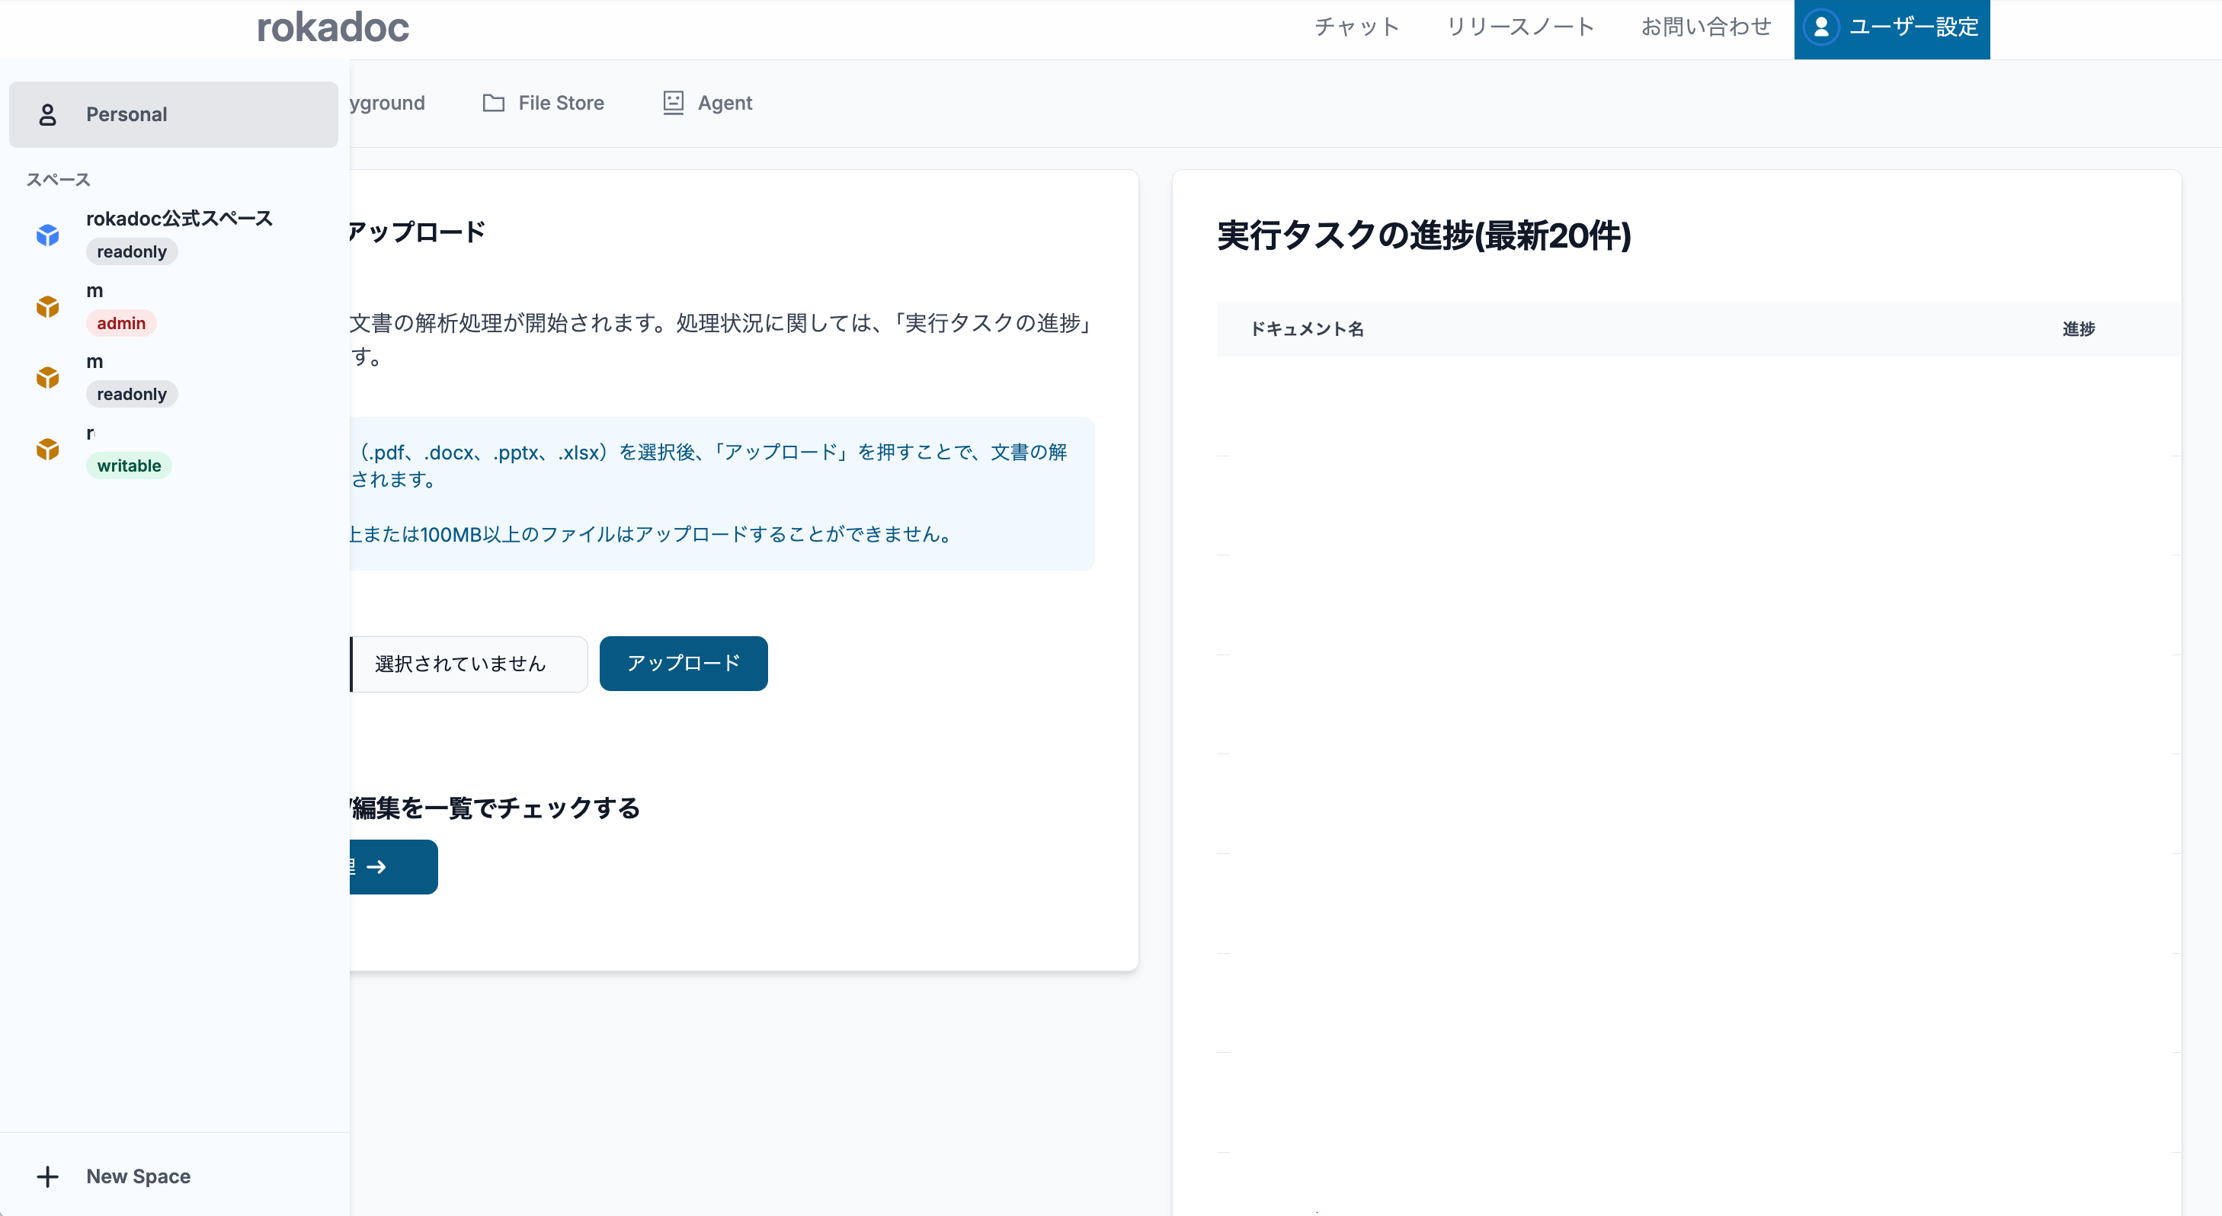Click the plus icon next to New Space

47,1176
